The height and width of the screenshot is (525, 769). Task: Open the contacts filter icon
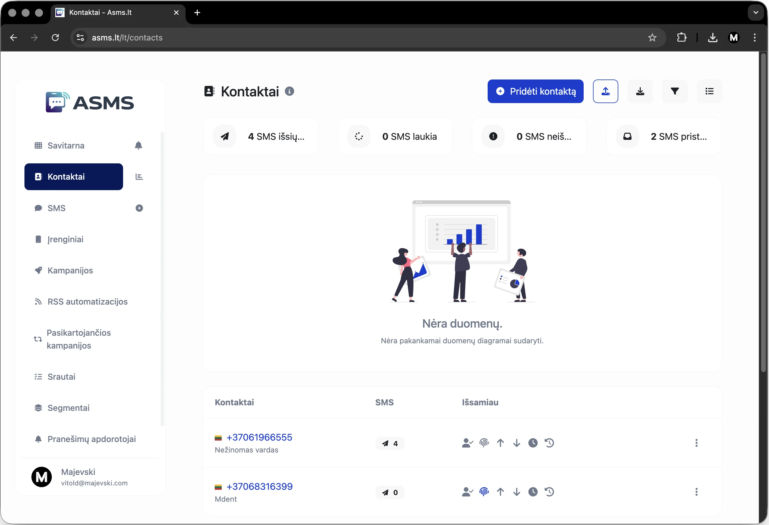pos(675,91)
